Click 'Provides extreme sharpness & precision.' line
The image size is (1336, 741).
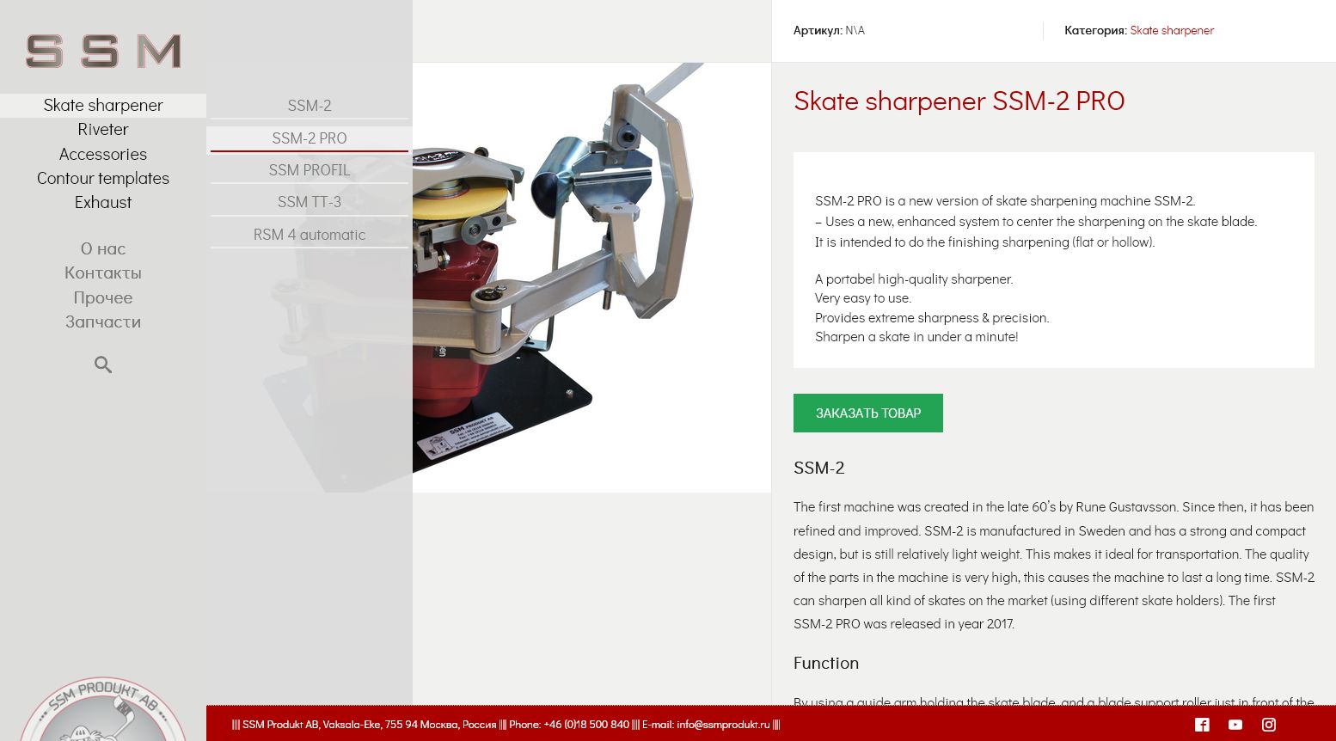click(932, 317)
